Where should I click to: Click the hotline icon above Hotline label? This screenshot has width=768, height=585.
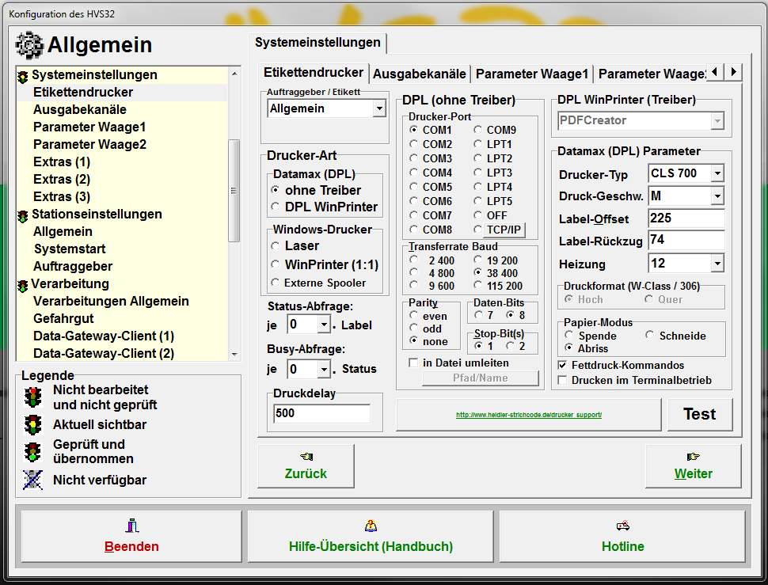coord(622,526)
